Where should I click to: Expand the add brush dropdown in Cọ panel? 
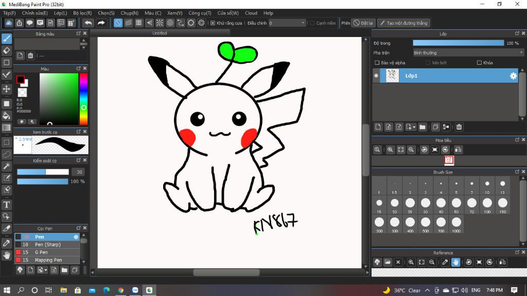[x=46, y=270]
